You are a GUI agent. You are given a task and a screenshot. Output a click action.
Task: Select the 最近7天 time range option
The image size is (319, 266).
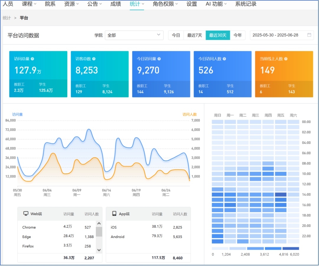[195, 35]
